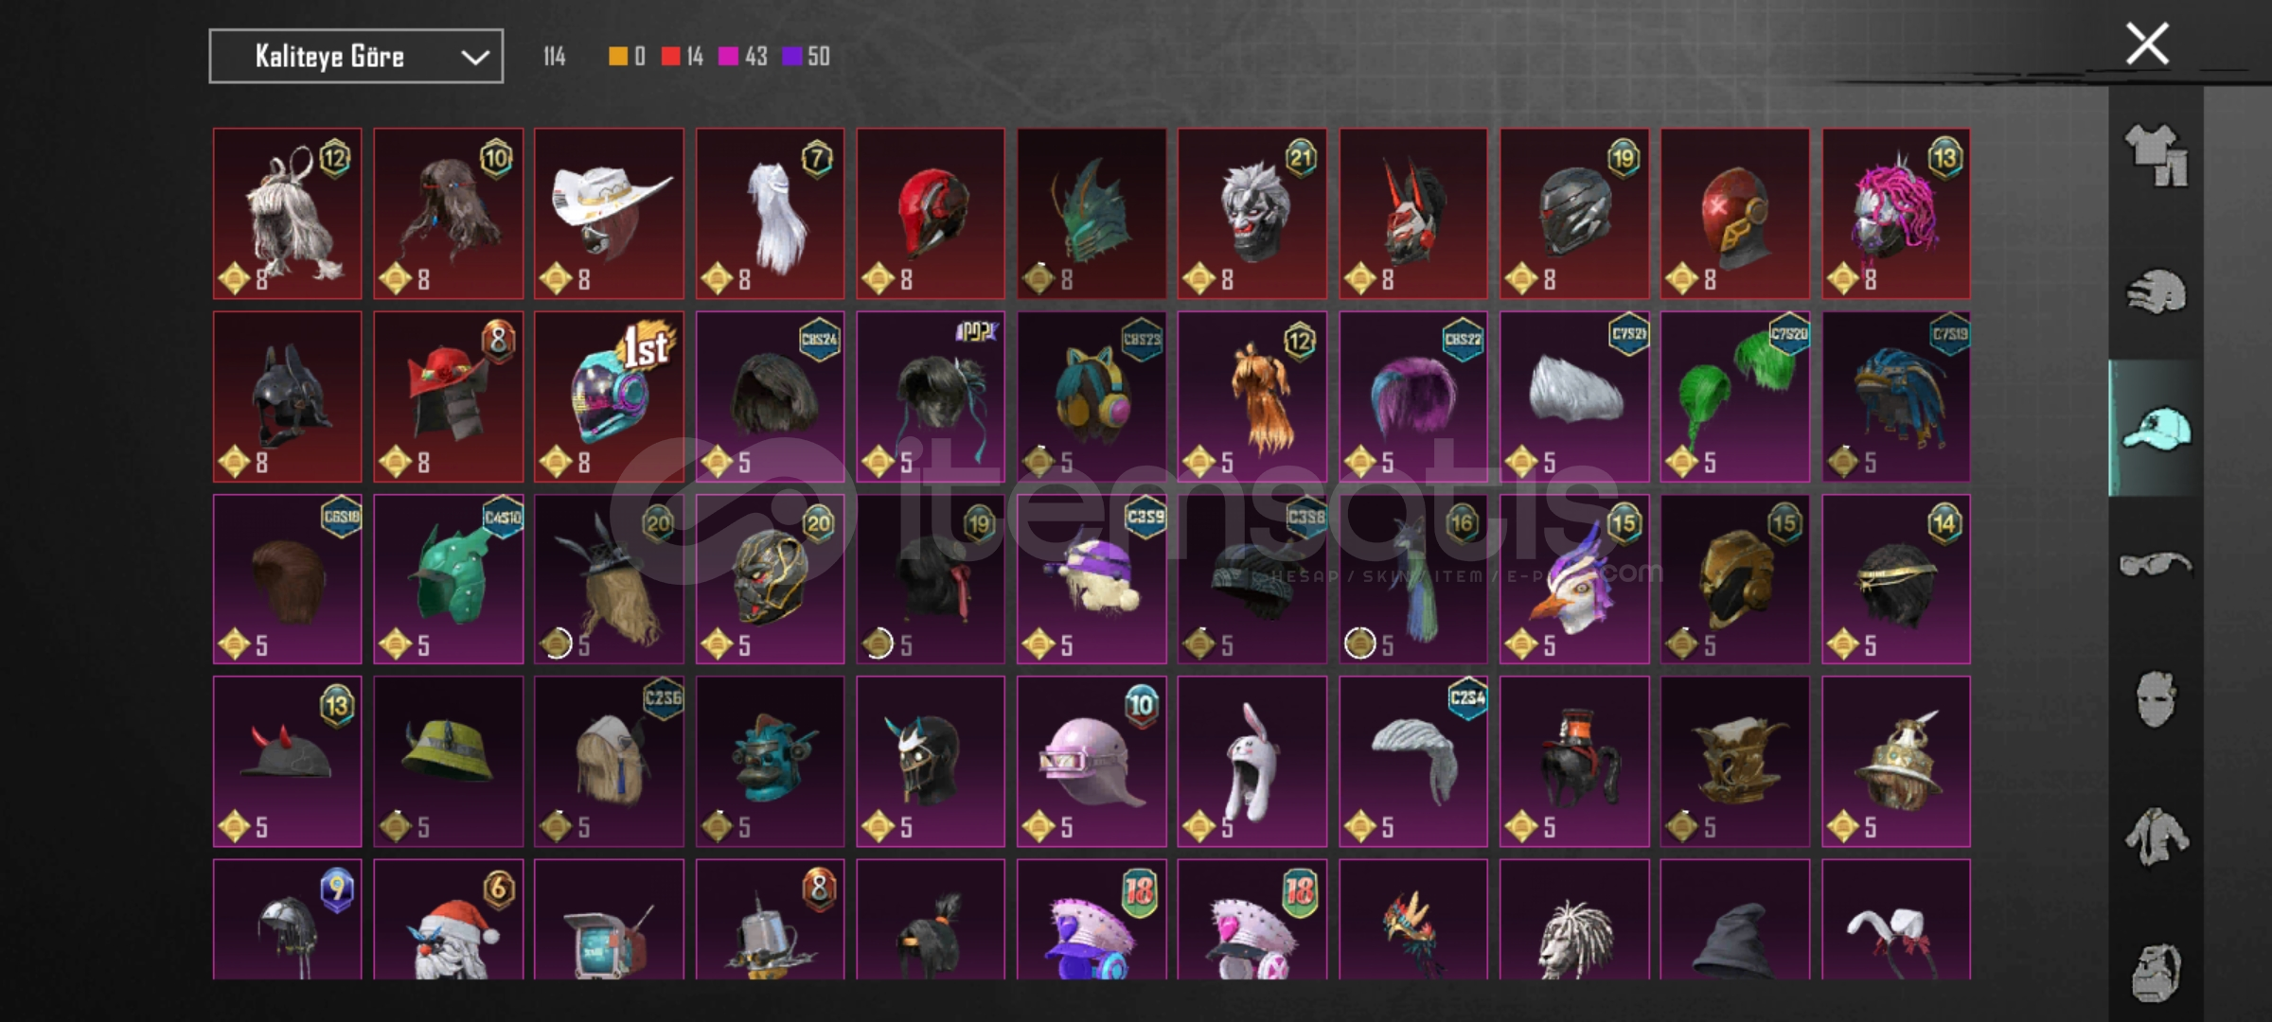Filter by red quality count 14
Viewport: 2272px width, 1022px height.
coord(683,57)
